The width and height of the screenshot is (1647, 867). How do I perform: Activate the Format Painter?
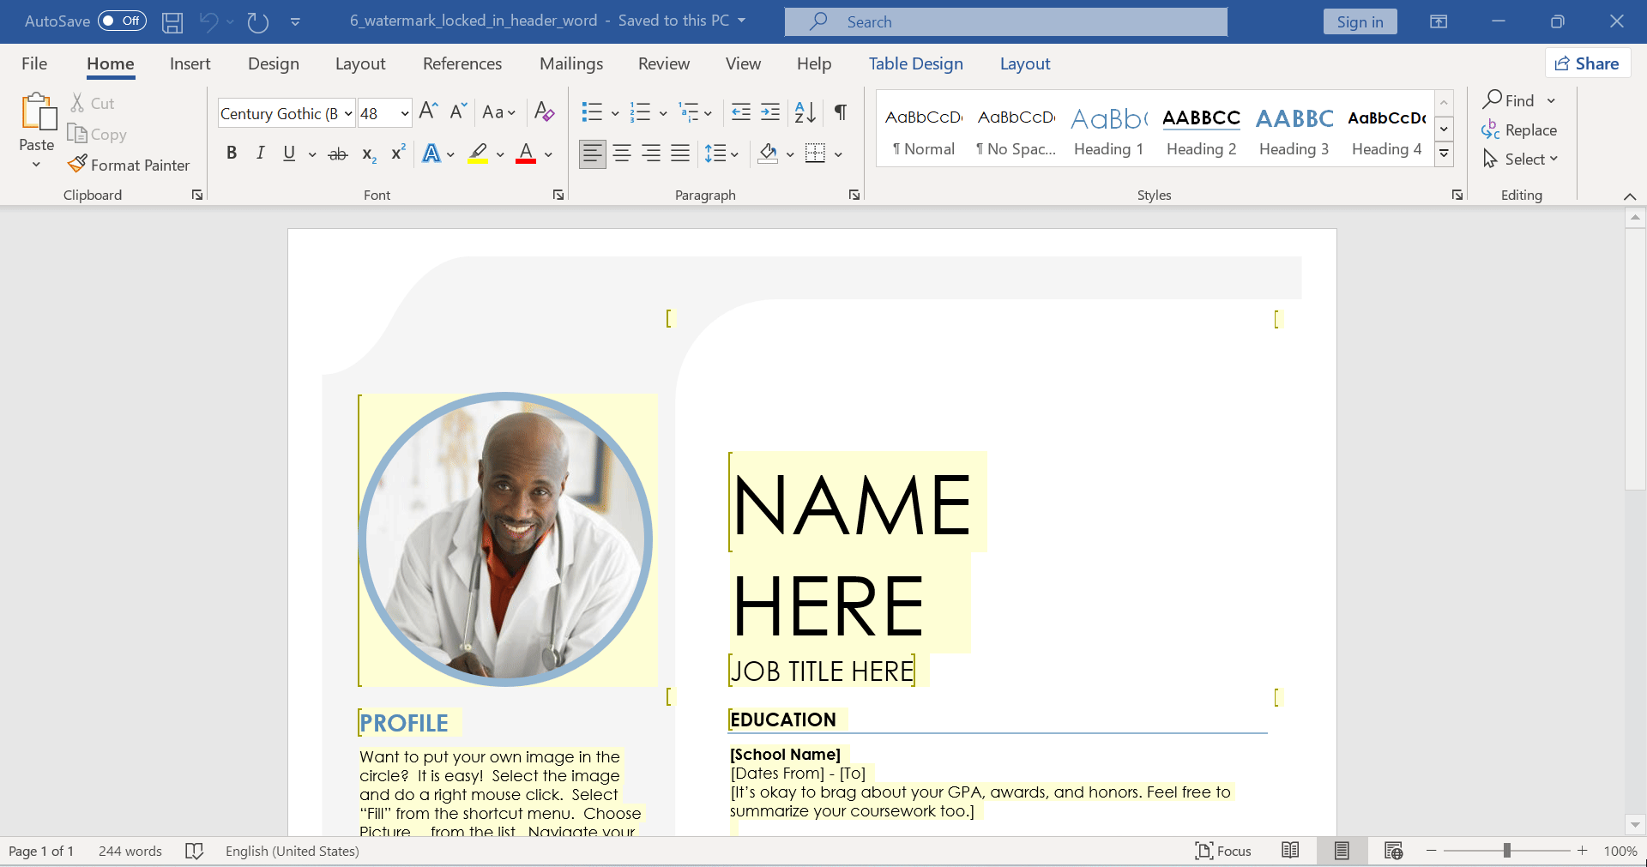130,165
